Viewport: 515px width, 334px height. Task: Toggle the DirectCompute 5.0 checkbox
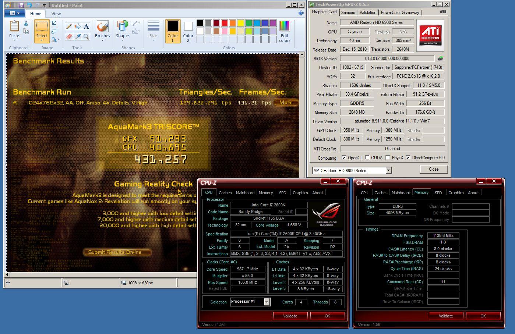tap(408, 158)
